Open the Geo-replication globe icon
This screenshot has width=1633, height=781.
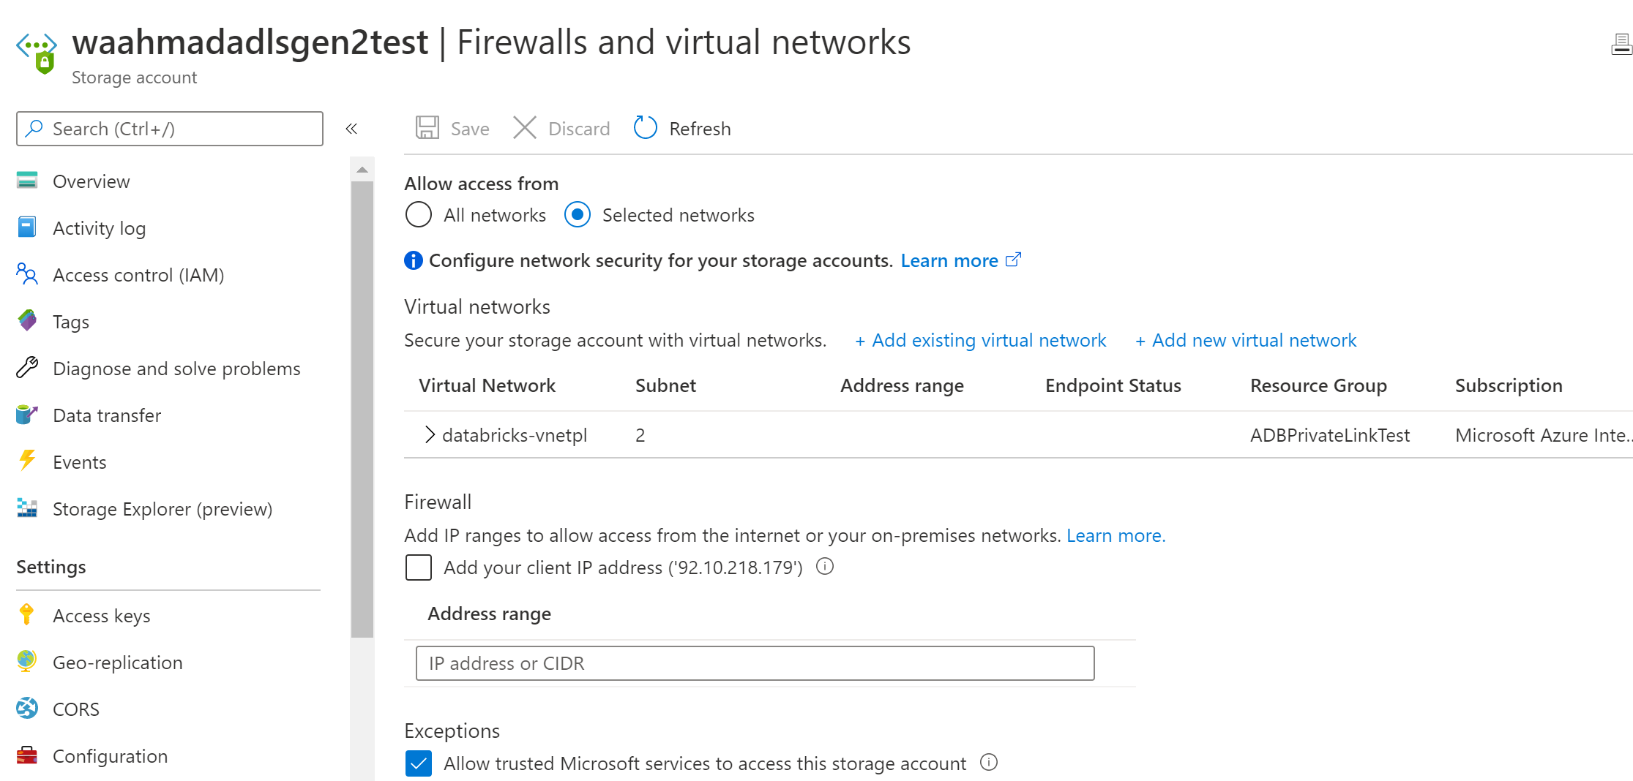[26, 662]
